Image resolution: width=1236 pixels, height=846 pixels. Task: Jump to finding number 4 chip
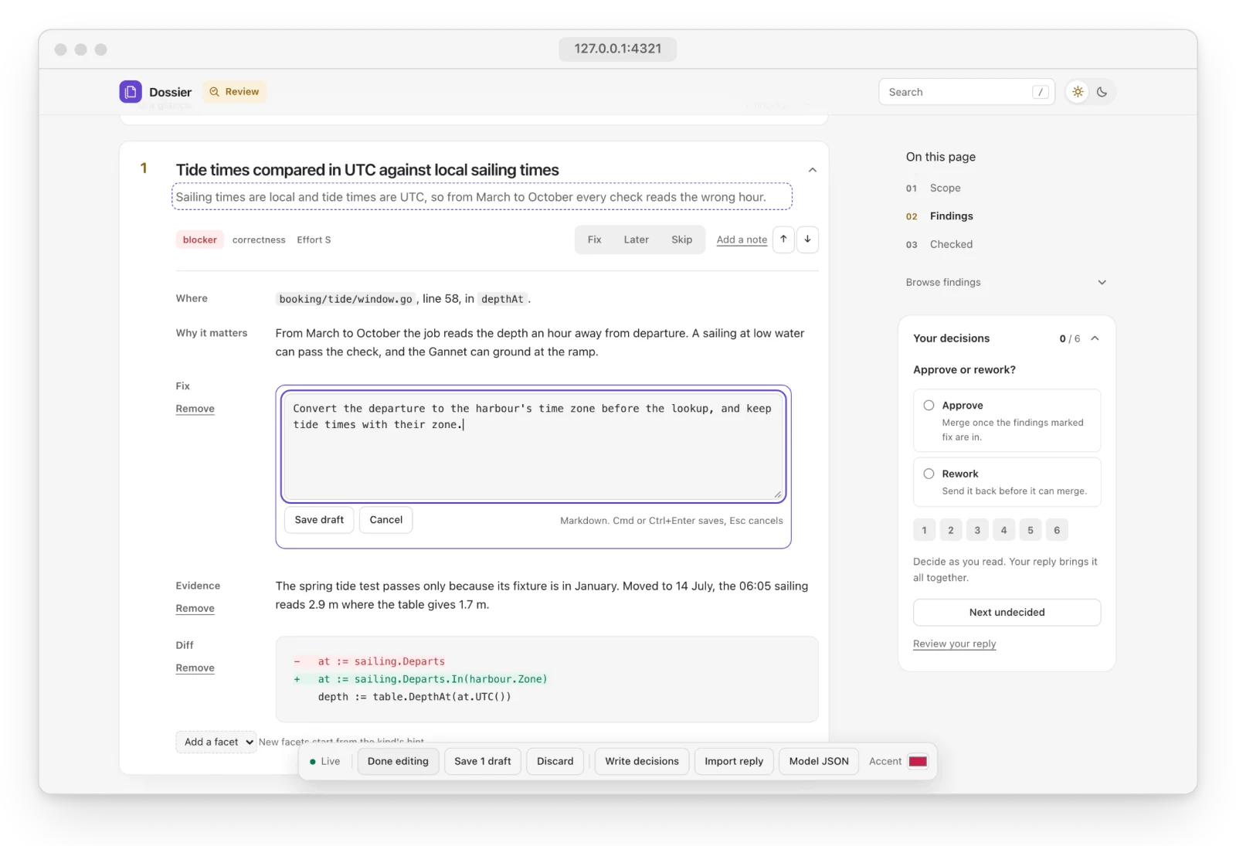point(1003,530)
